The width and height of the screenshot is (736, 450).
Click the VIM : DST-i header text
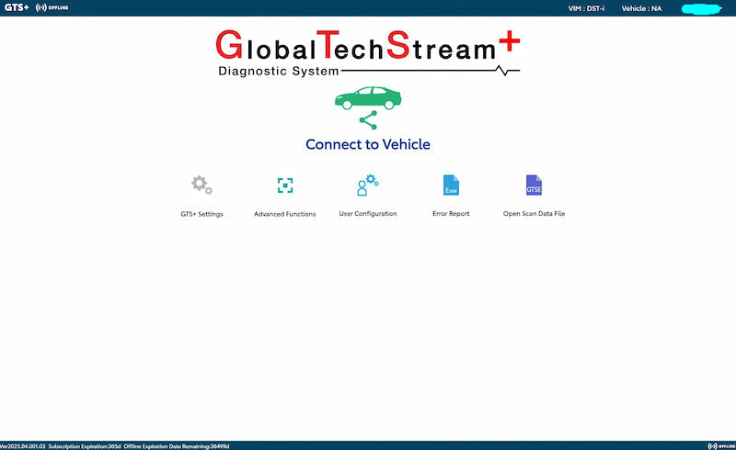[586, 8]
